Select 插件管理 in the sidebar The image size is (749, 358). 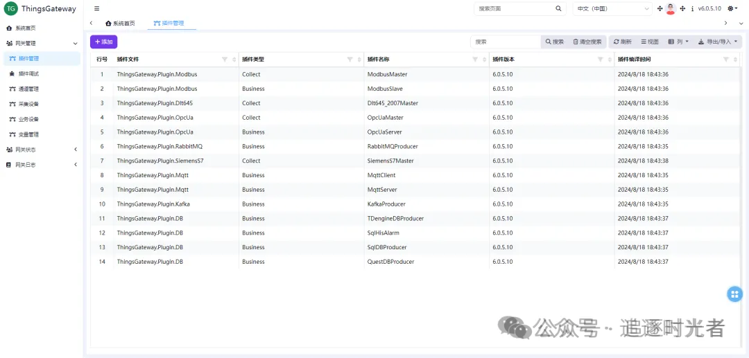pyautogui.click(x=42, y=59)
